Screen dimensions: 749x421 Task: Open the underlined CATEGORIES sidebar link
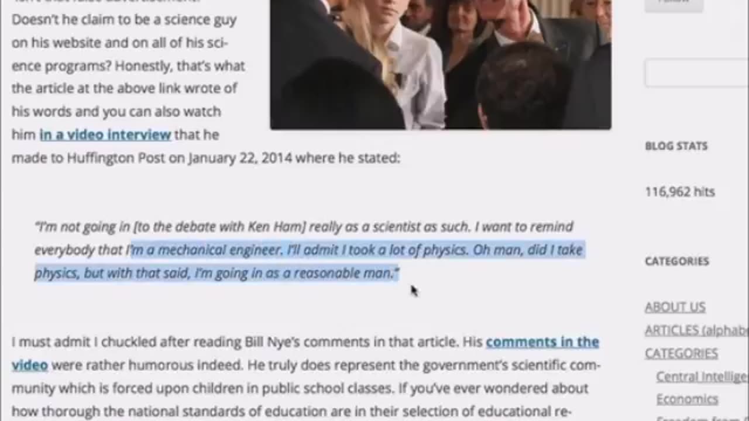[x=681, y=353]
